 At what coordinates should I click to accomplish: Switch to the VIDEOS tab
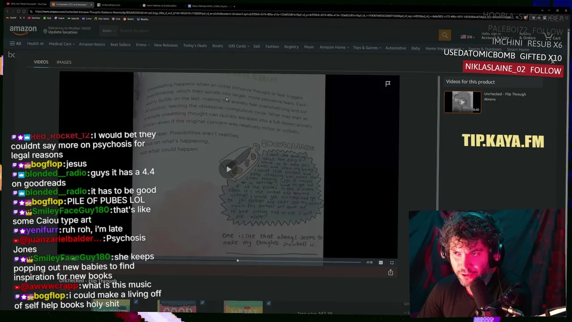click(41, 62)
